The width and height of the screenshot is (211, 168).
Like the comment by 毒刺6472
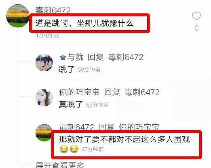(196, 16)
